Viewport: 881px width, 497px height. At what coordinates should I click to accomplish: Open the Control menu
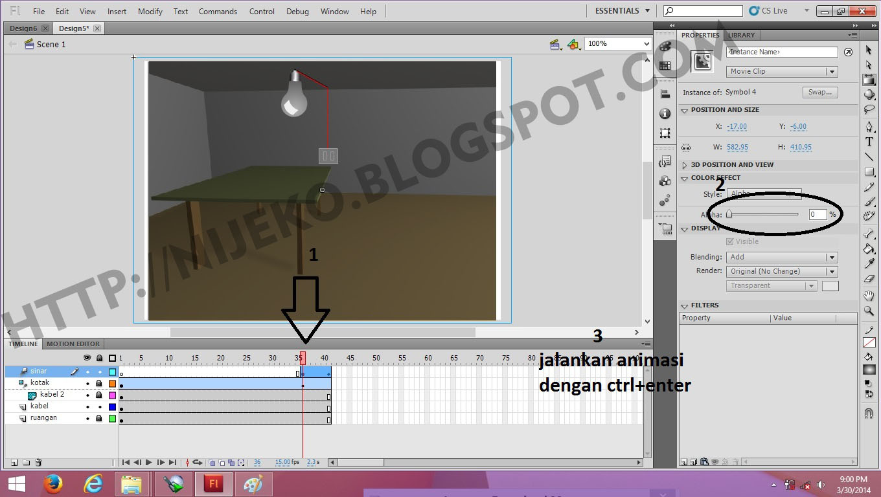pyautogui.click(x=262, y=11)
